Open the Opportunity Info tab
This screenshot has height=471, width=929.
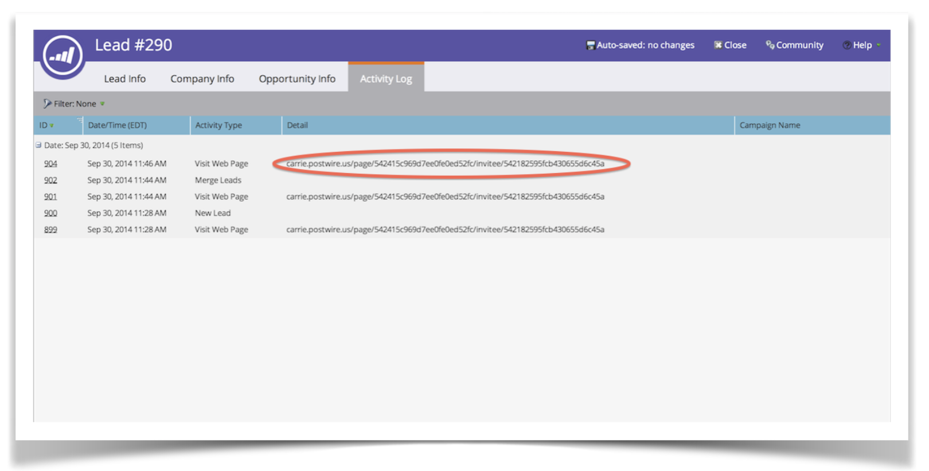tap(296, 78)
